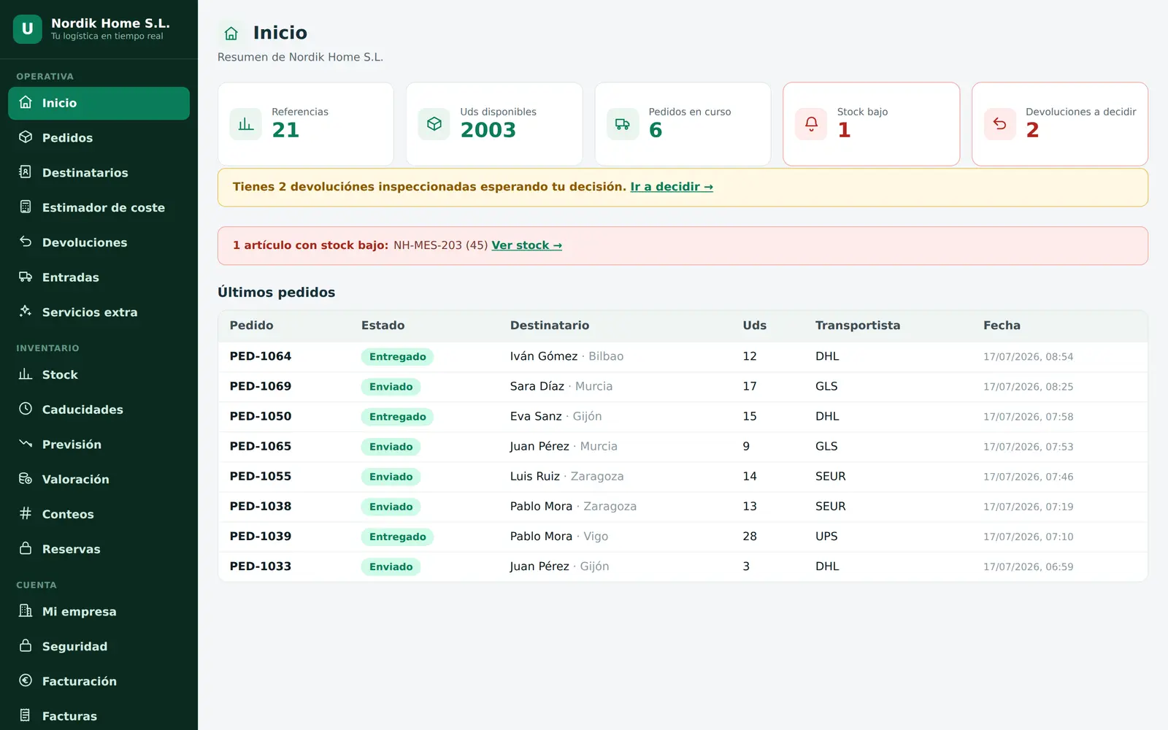Click the Referencias summary card
1168x730 pixels.
pyautogui.click(x=306, y=124)
